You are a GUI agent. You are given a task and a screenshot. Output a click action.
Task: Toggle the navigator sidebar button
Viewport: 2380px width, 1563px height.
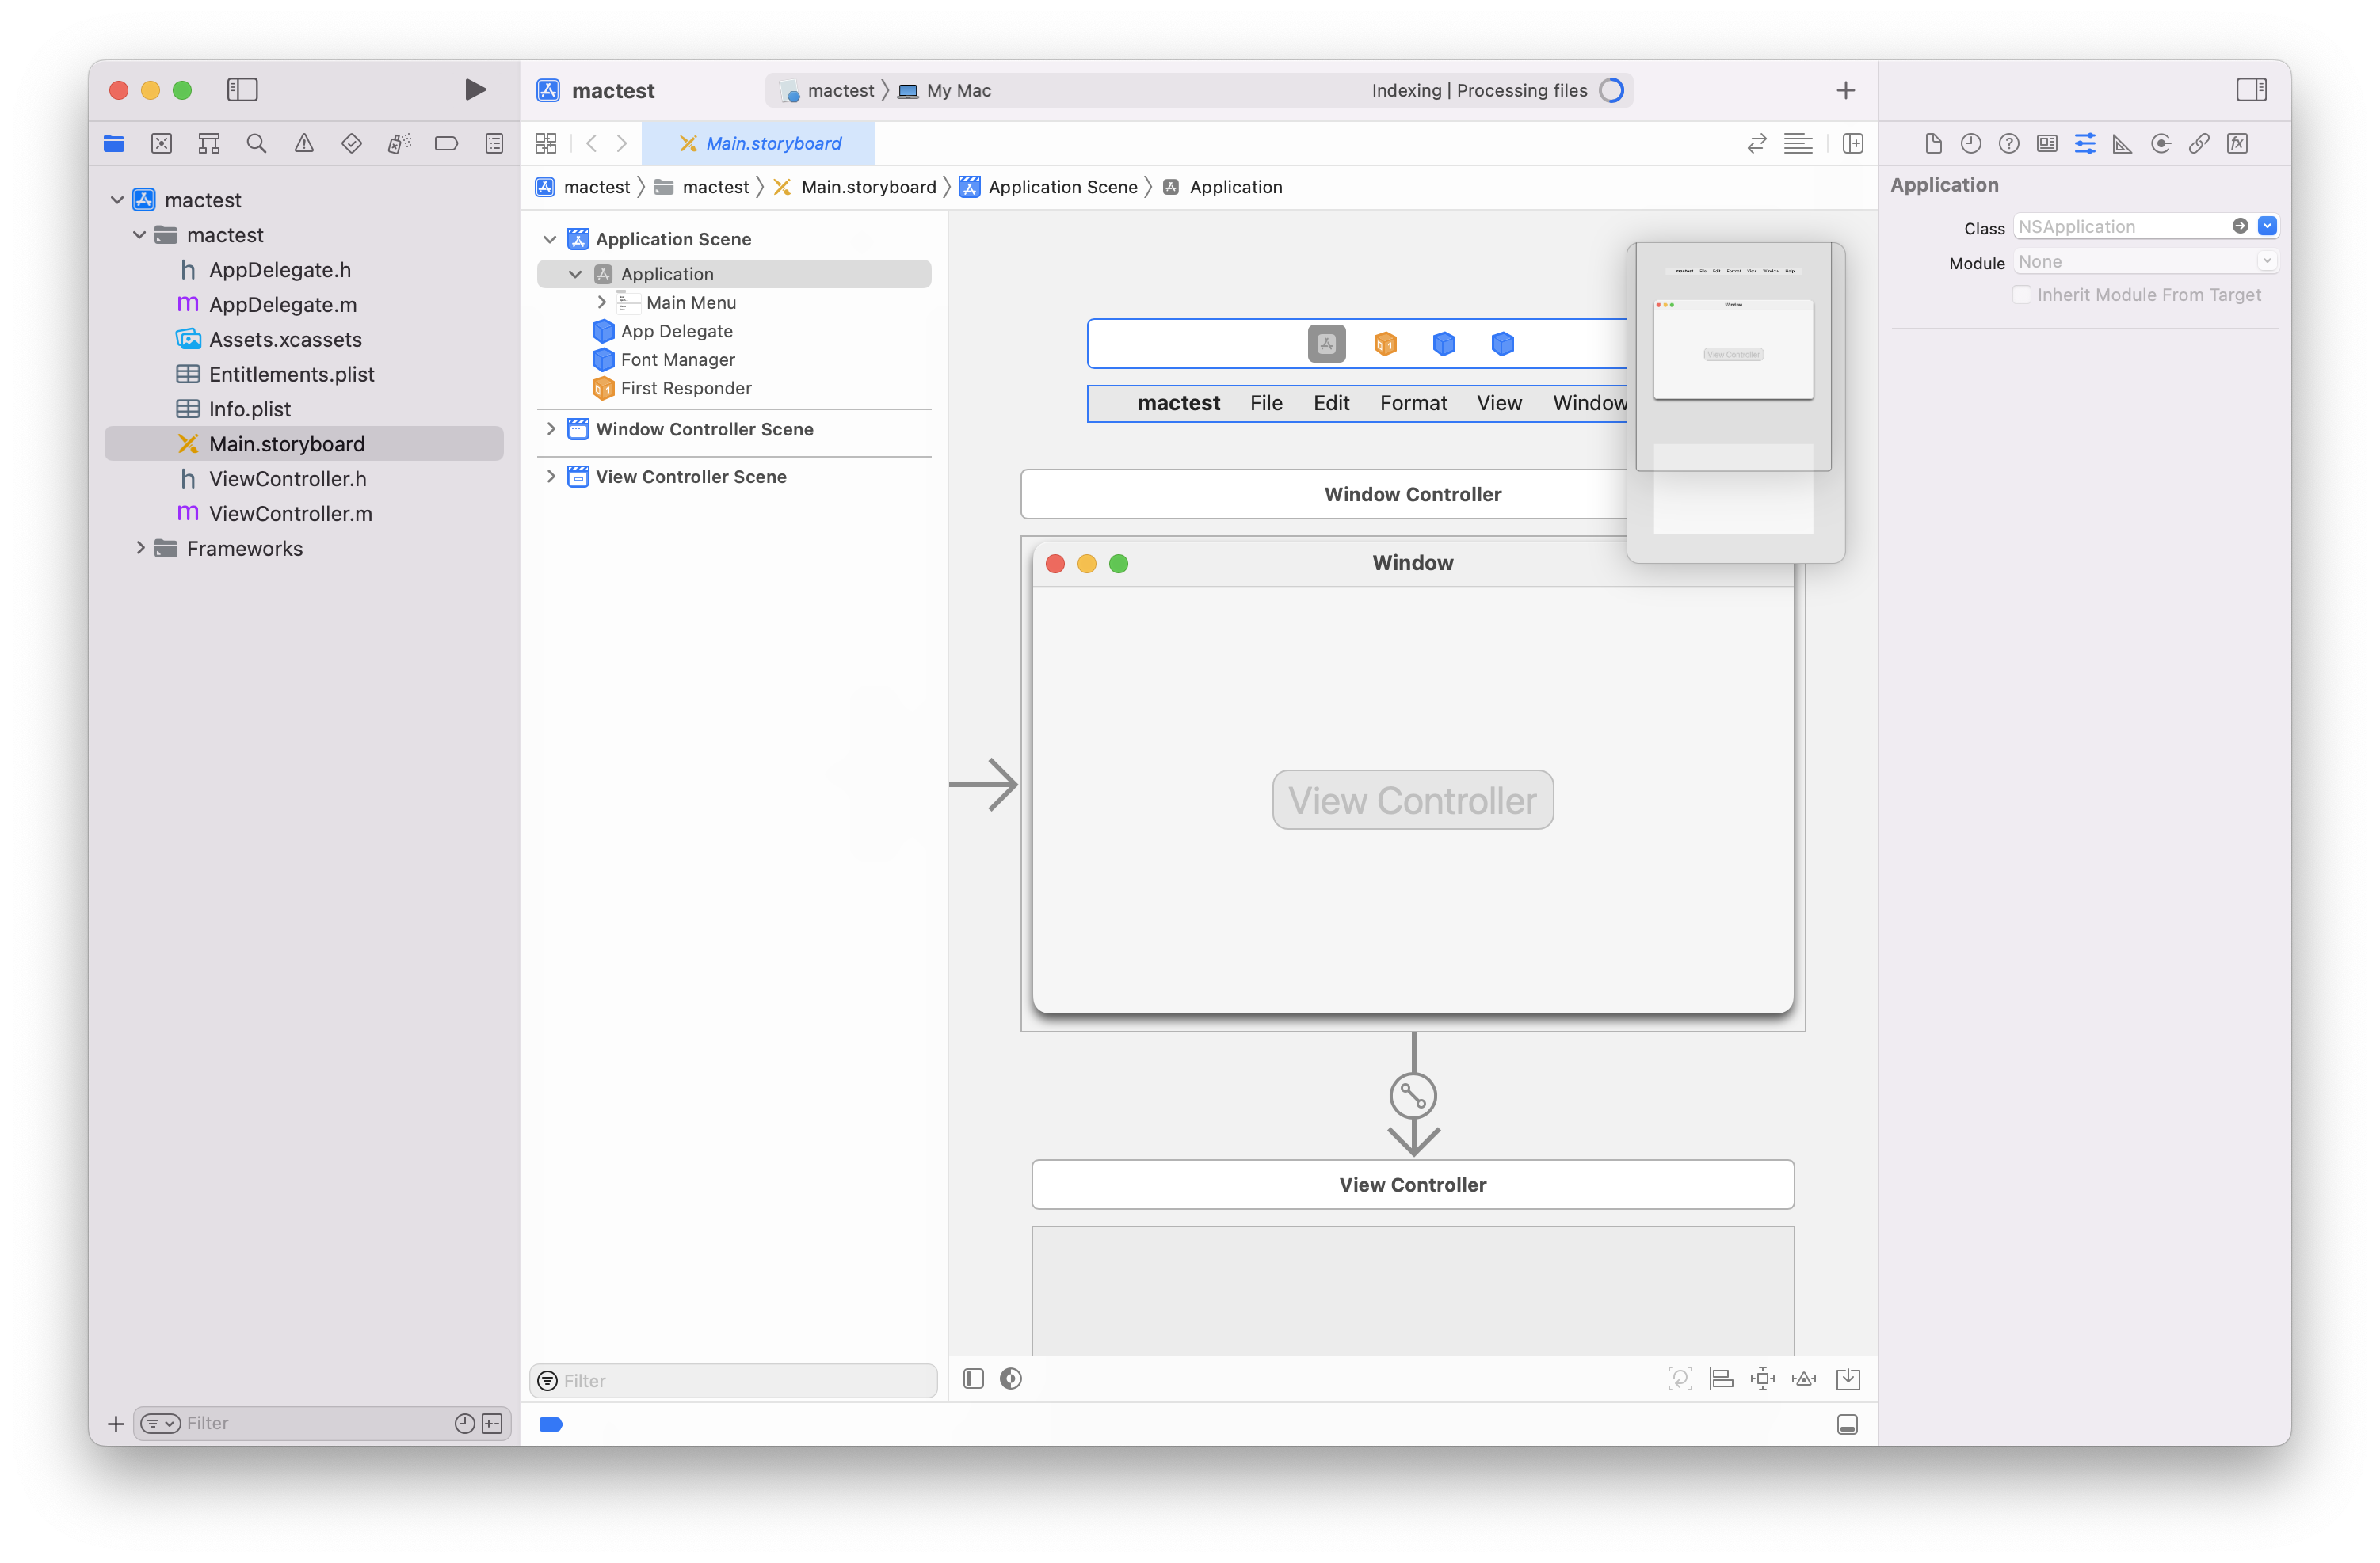(242, 90)
